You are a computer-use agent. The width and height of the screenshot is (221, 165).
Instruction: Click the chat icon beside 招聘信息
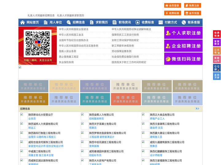click(68, 22)
